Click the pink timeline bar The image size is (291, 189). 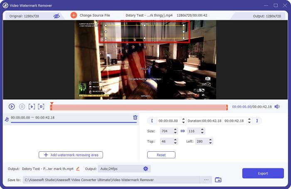tap(139, 107)
